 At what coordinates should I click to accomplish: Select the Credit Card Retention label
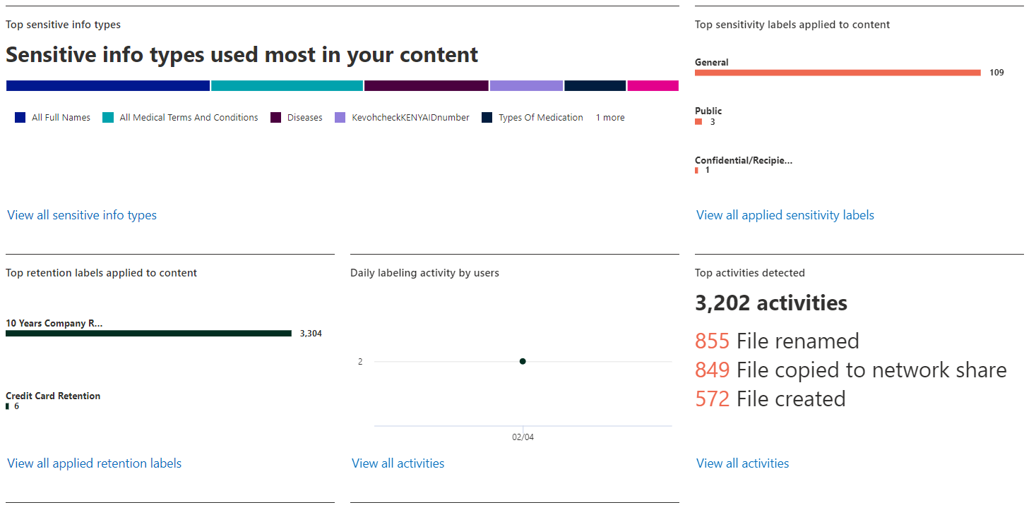coord(53,396)
